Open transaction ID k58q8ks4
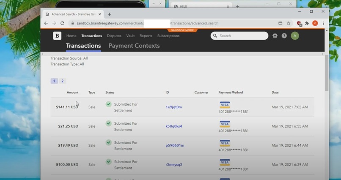This screenshot has width=341, height=180. point(173,126)
